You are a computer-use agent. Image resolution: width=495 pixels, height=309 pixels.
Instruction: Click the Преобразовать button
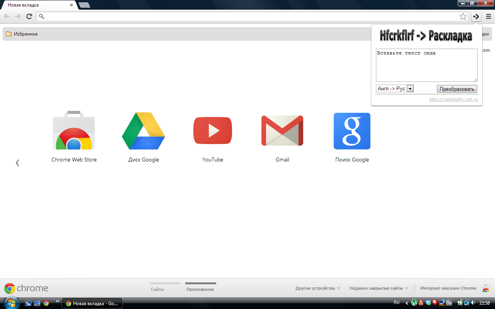click(457, 89)
